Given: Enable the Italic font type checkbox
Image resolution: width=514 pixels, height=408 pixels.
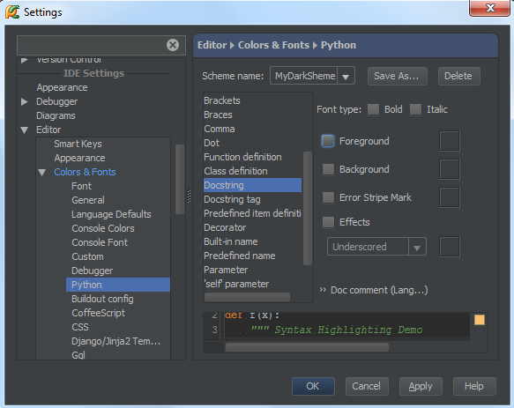Looking at the screenshot, I should (x=415, y=109).
